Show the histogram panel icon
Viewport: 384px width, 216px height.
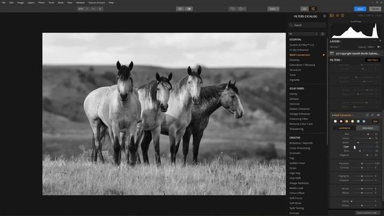pos(332,16)
